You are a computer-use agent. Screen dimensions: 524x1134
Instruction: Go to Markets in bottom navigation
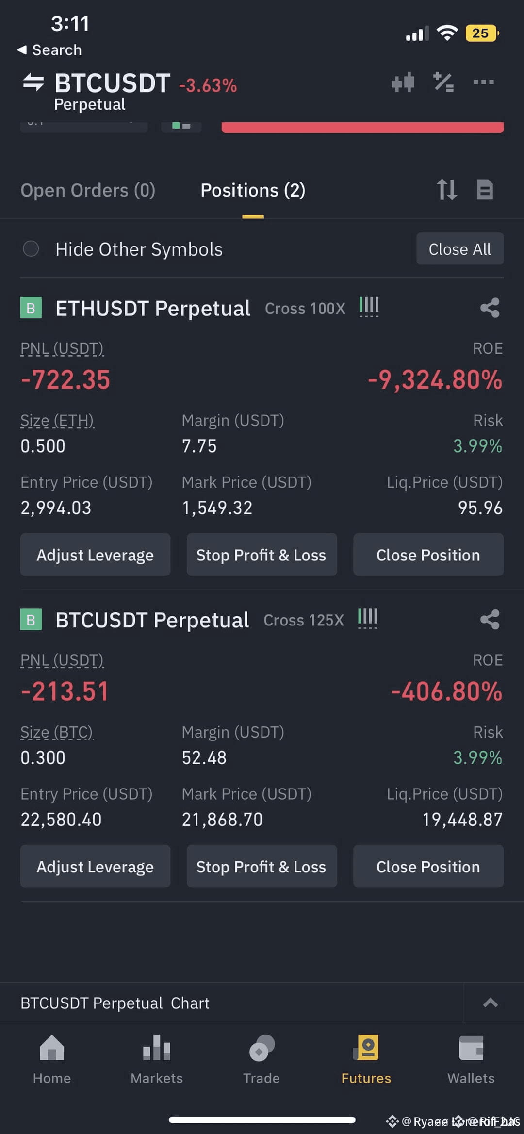157,1059
